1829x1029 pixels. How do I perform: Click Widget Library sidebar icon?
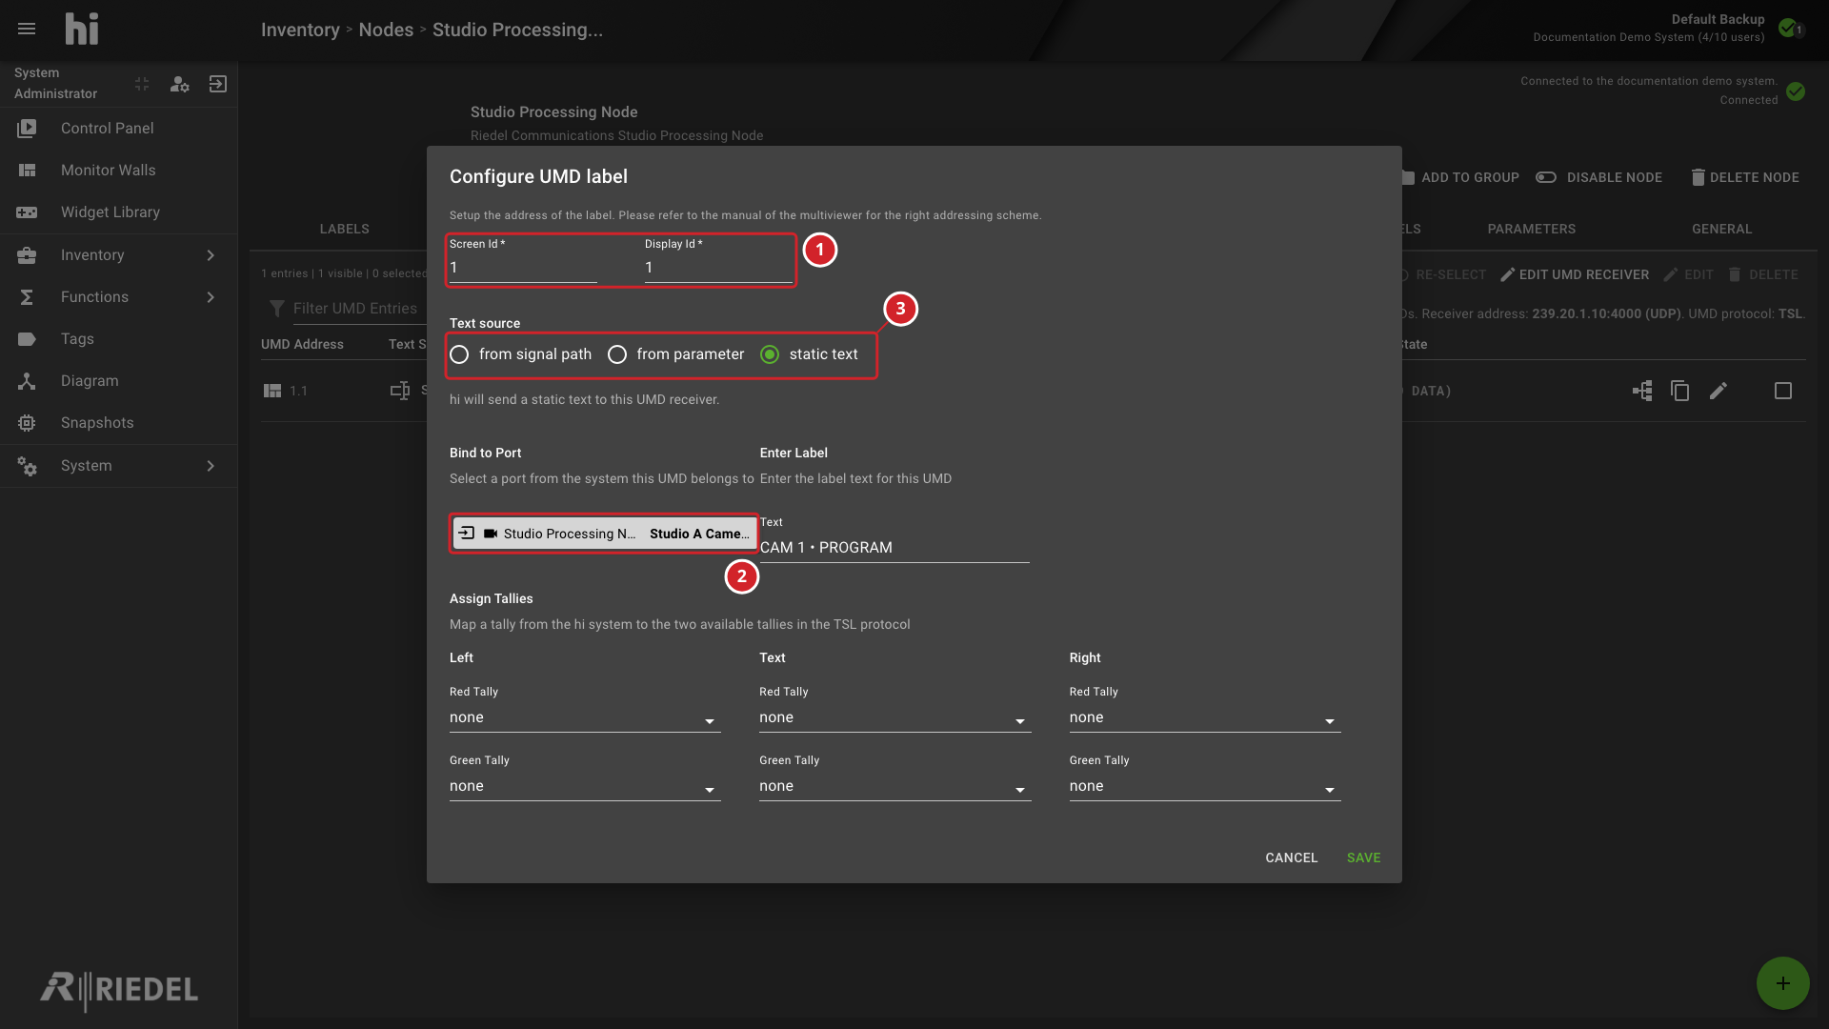(27, 212)
